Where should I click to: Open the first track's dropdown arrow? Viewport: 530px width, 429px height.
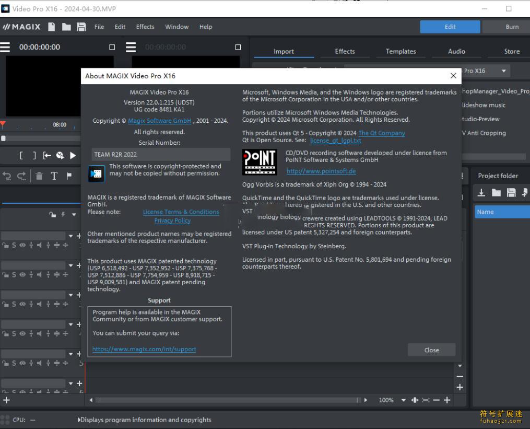coord(70,236)
